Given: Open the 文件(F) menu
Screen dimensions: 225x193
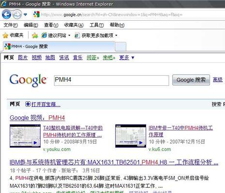Looking at the screenshot, I should tap(11, 25).
